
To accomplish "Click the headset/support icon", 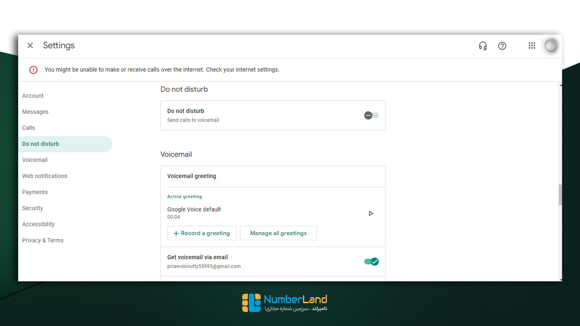I will [483, 45].
